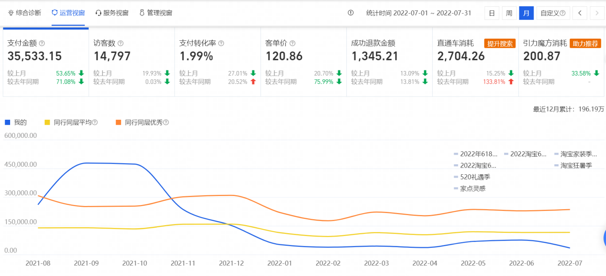
Task: Toggle 同行同层平均 yellow legend series
Action: (71, 122)
